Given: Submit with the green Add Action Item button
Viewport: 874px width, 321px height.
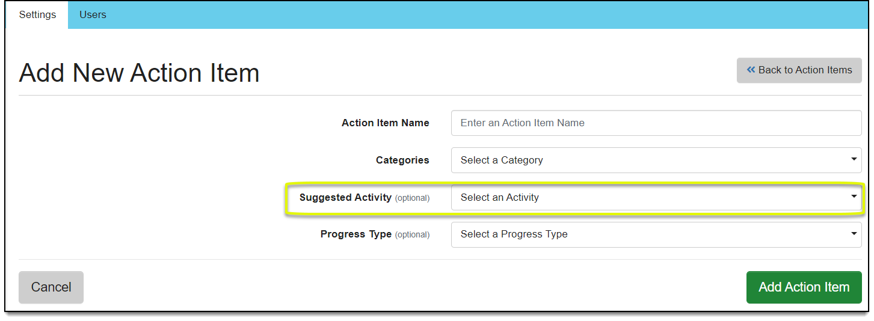Looking at the screenshot, I should [804, 287].
